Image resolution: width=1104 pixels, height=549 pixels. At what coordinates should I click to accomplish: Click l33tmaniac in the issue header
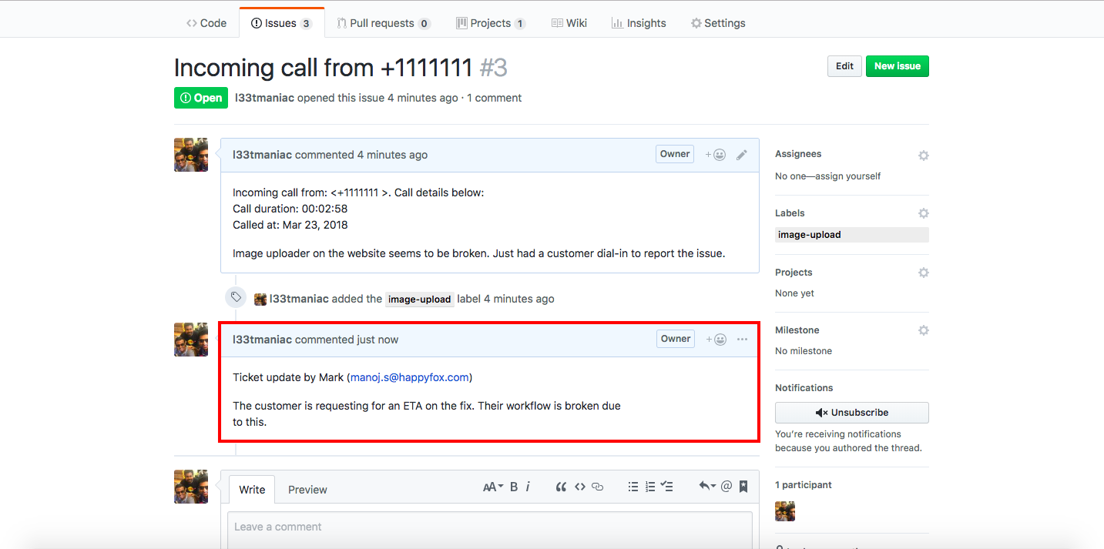tap(264, 98)
